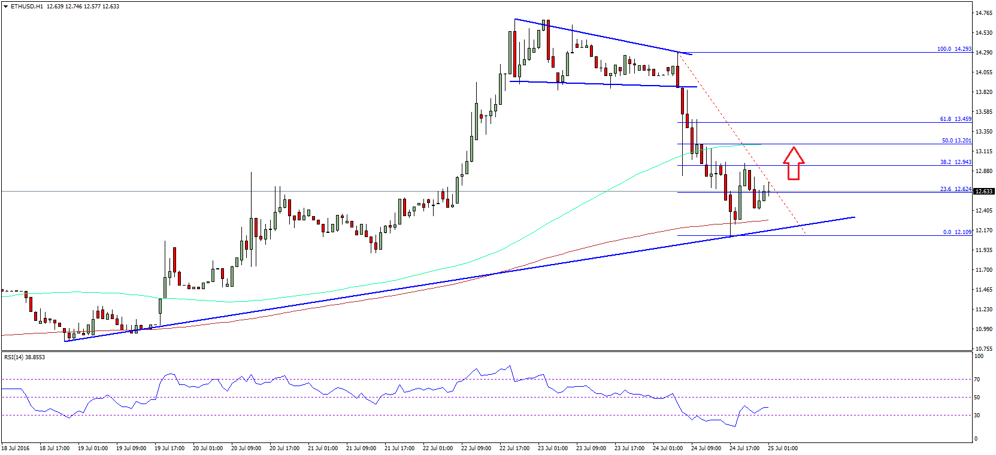The image size is (996, 455).
Task: Click the 11.465 price axis label
Action: pyautogui.click(x=983, y=290)
